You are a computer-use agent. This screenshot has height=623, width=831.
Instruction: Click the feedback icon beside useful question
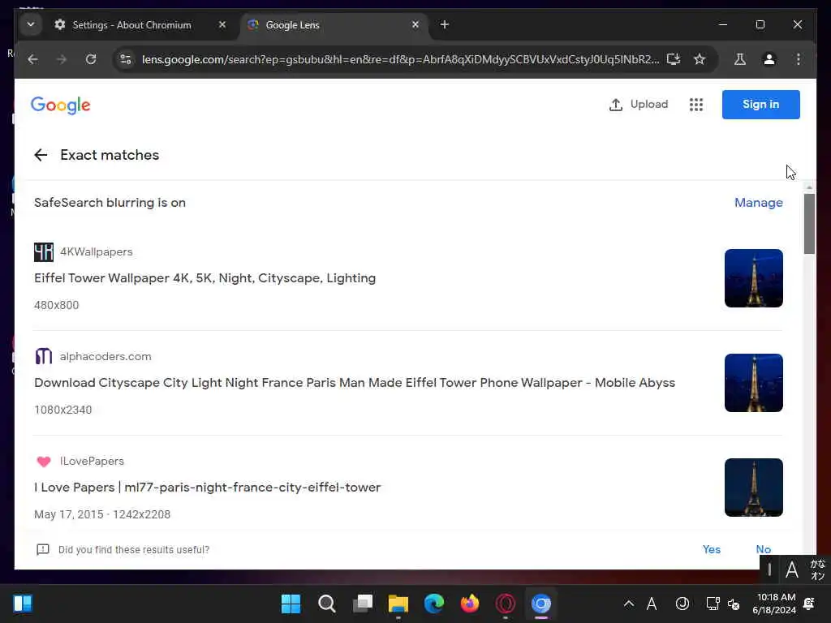tap(43, 549)
